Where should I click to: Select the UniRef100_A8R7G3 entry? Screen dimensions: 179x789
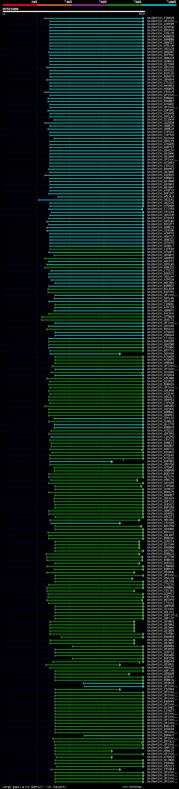(161, 147)
